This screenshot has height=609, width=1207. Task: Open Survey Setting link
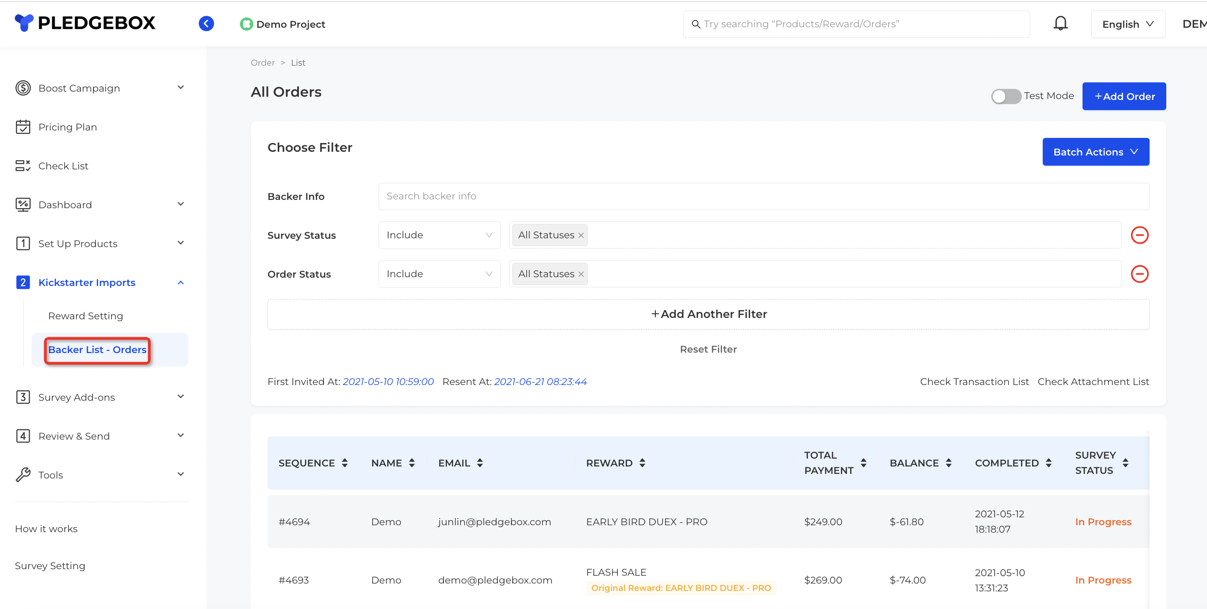pos(50,565)
